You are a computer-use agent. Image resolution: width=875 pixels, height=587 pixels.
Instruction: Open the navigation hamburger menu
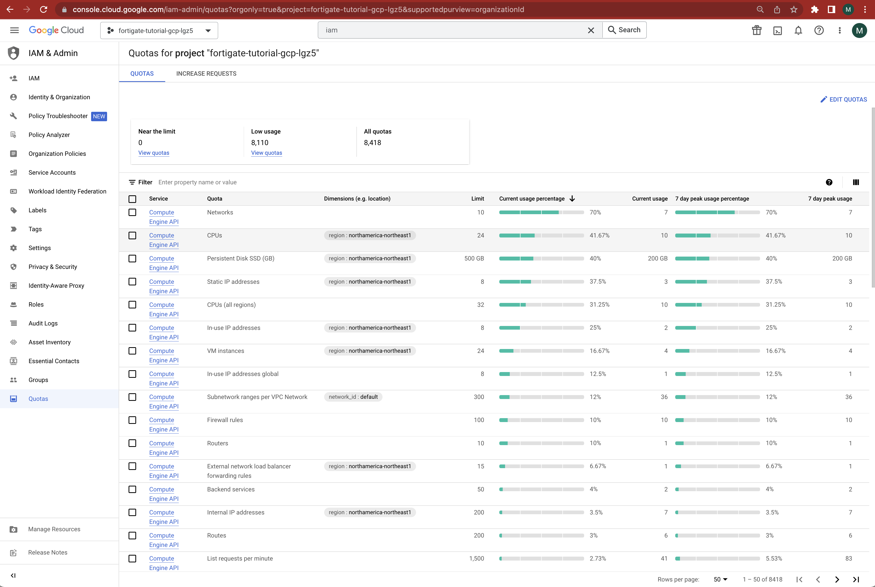point(14,30)
